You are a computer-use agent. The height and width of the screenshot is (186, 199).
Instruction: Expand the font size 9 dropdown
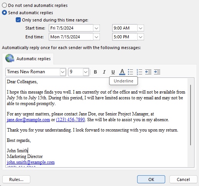point(86,72)
